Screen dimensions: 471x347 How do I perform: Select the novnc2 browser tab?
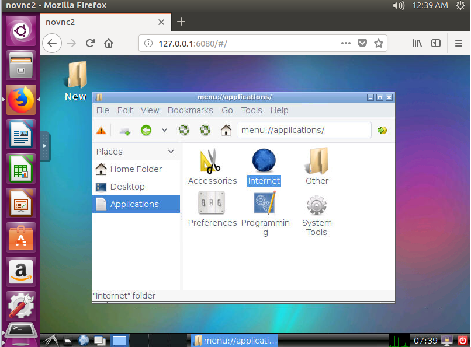click(106, 22)
